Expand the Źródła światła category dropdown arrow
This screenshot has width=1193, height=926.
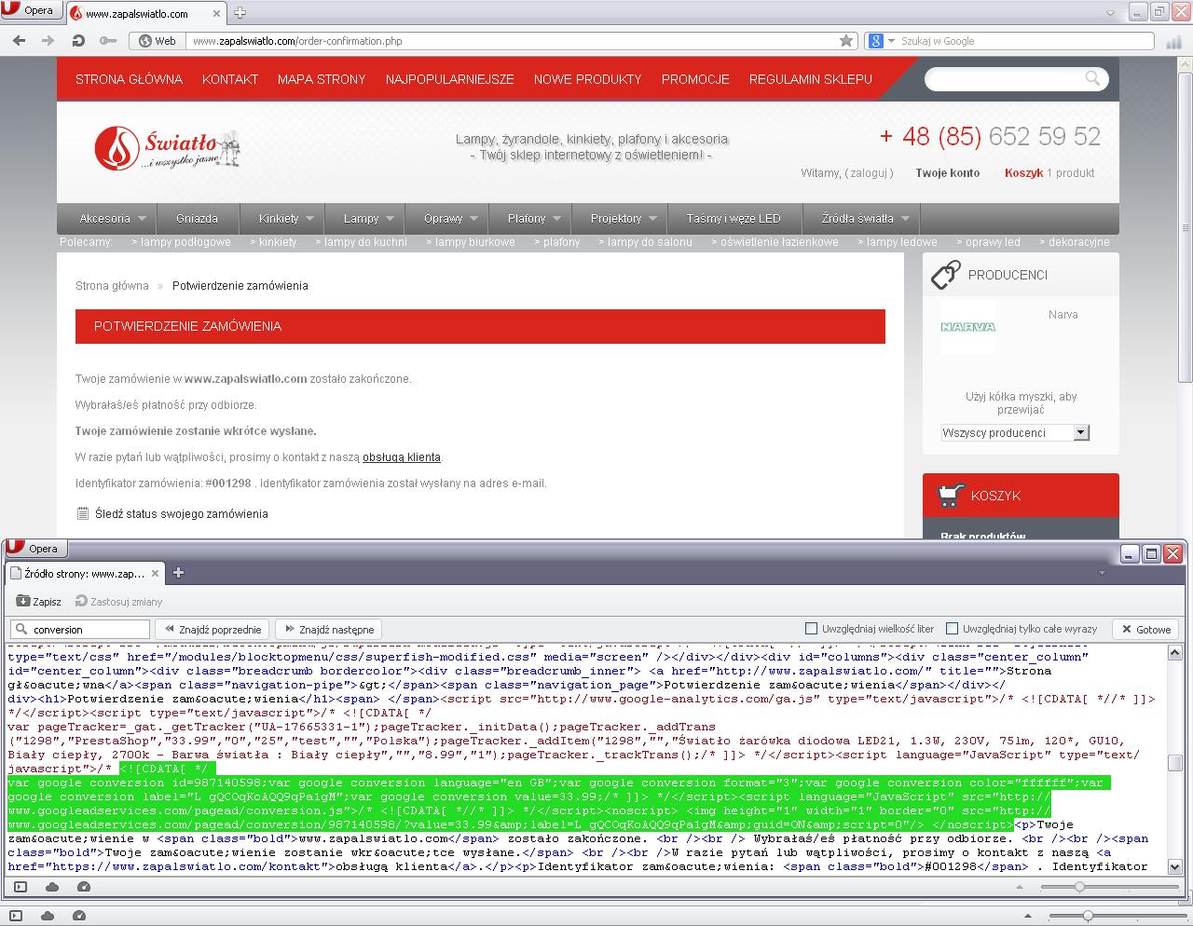904,219
